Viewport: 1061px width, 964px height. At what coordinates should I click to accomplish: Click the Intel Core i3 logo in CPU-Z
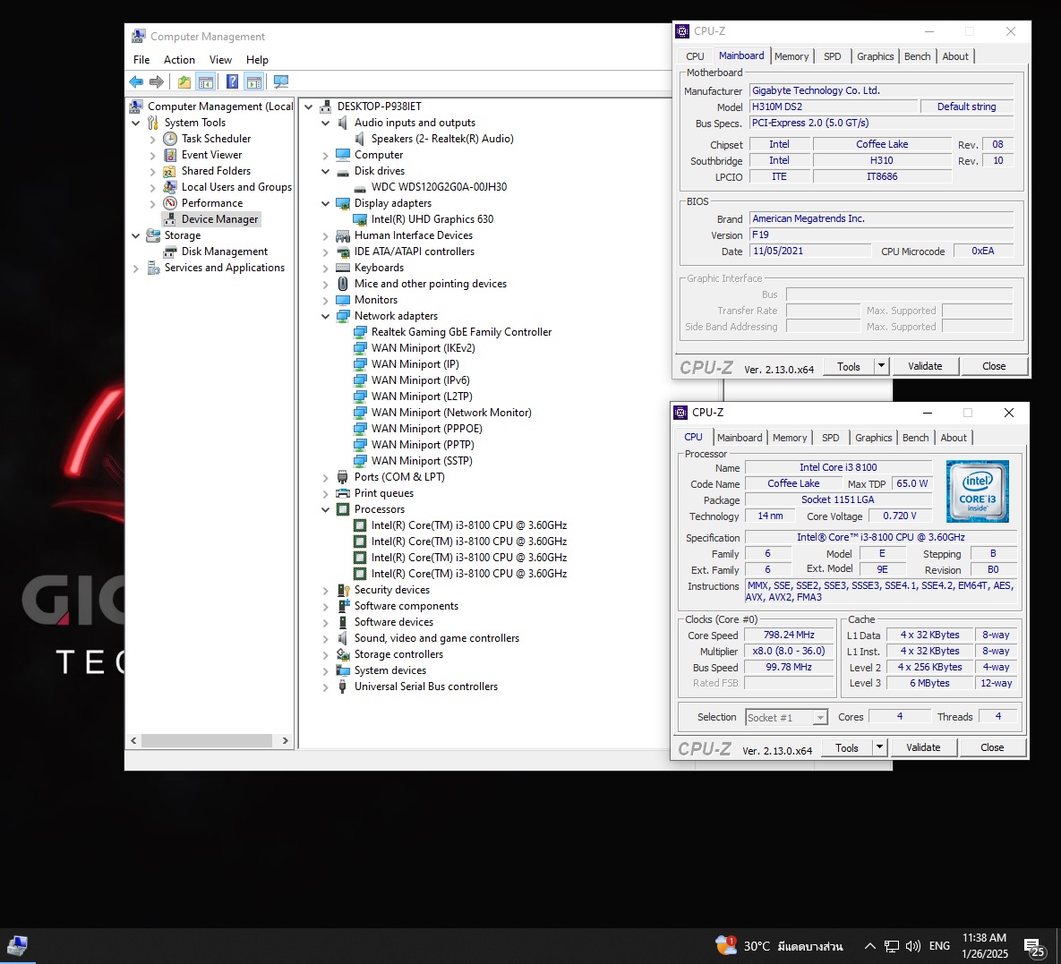[x=977, y=491]
